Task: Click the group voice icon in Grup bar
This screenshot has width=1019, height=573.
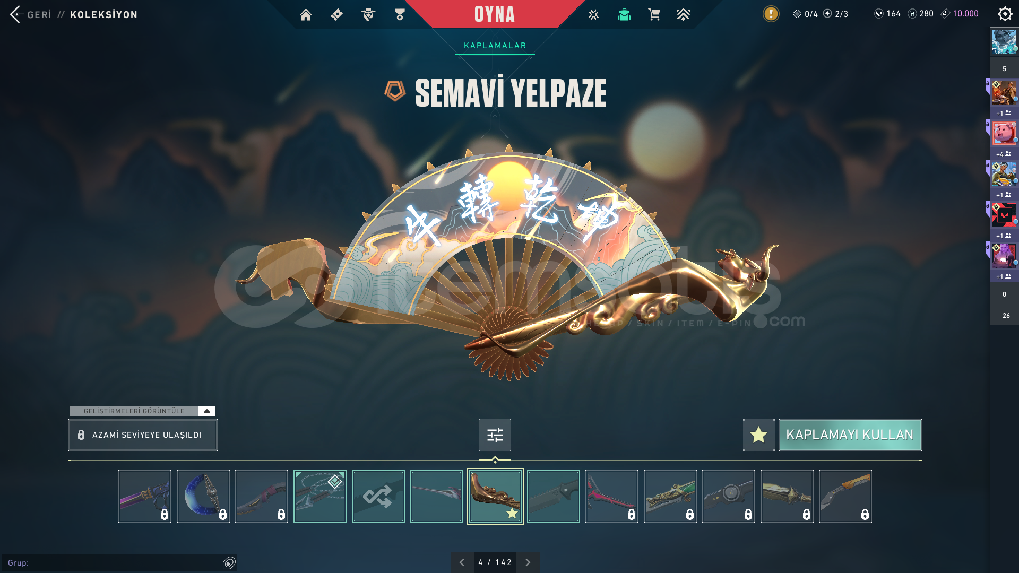Action: pyautogui.click(x=229, y=563)
